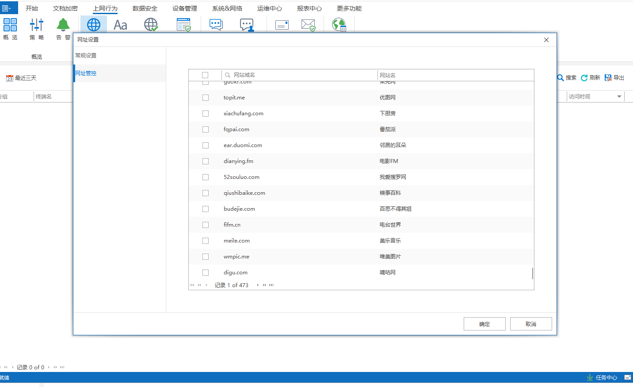Select the Aa keyword toolbar icon
Screen dimensions: 633x387
pos(120,25)
